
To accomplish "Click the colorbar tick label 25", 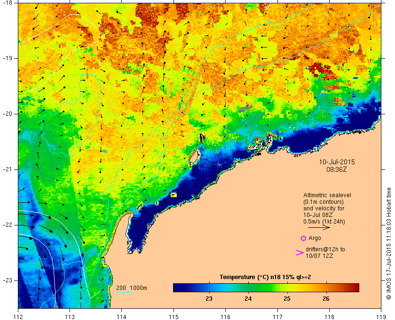I will [287, 299].
